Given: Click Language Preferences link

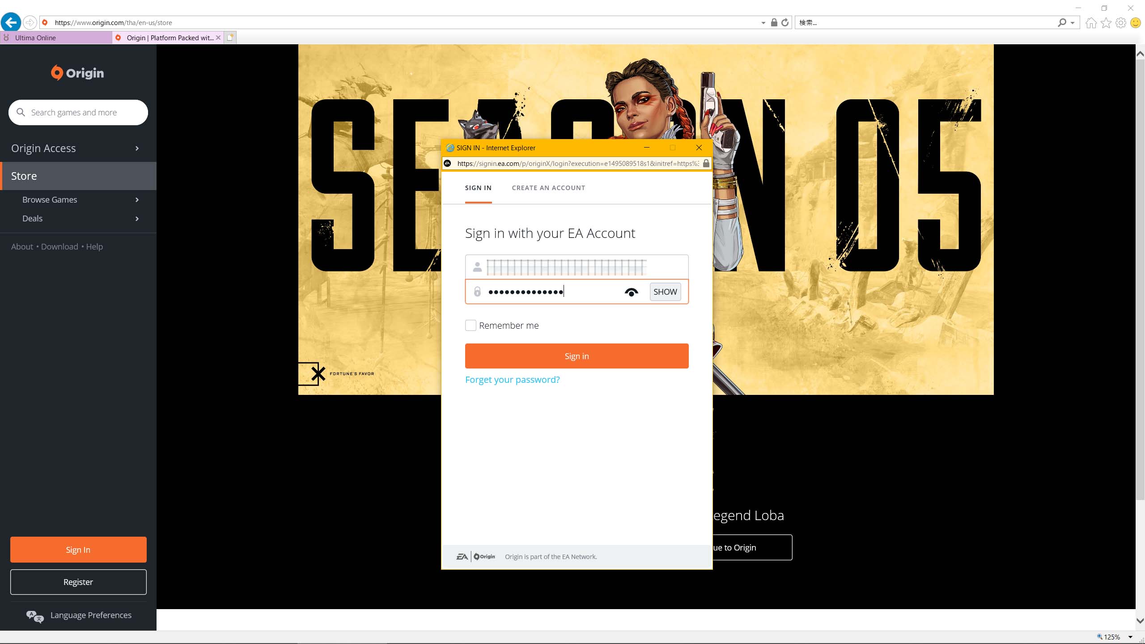Looking at the screenshot, I should [91, 615].
